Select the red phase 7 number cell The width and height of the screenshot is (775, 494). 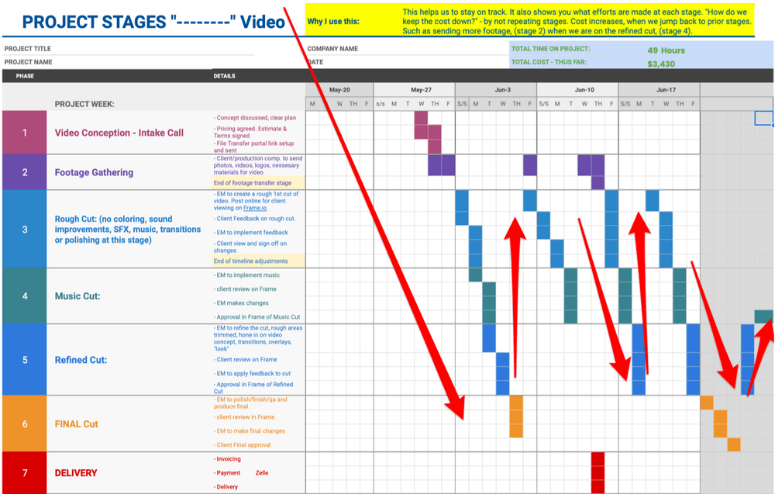[24, 472]
